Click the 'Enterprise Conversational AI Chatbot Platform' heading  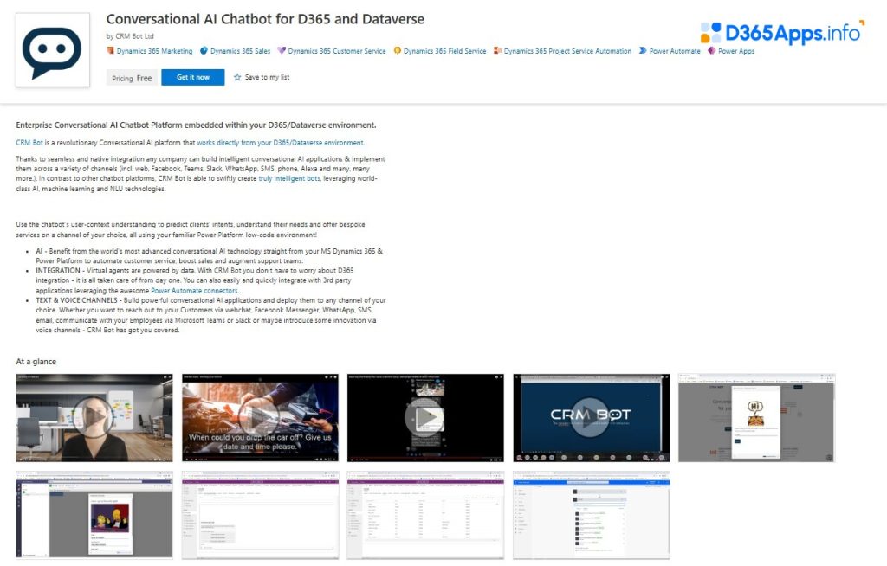196,125
